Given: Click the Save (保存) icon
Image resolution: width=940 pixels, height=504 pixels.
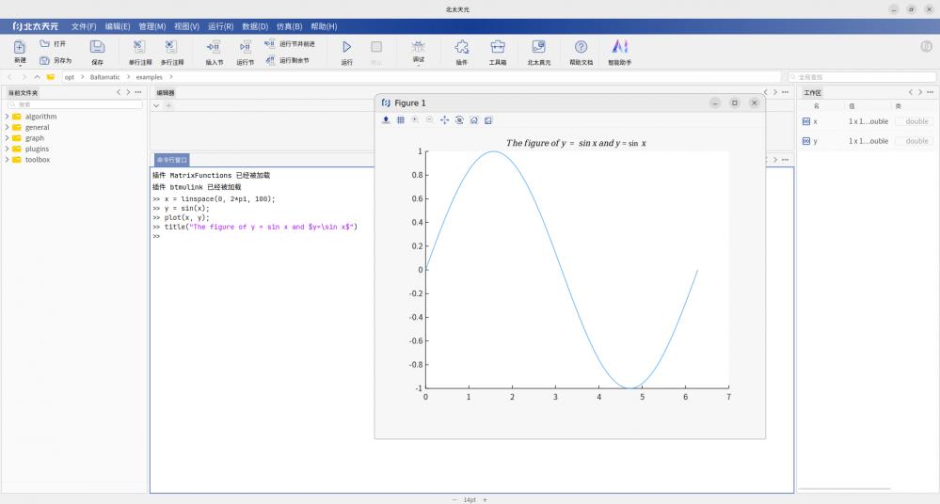Looking at the screenshot, I should click(97, 50).
